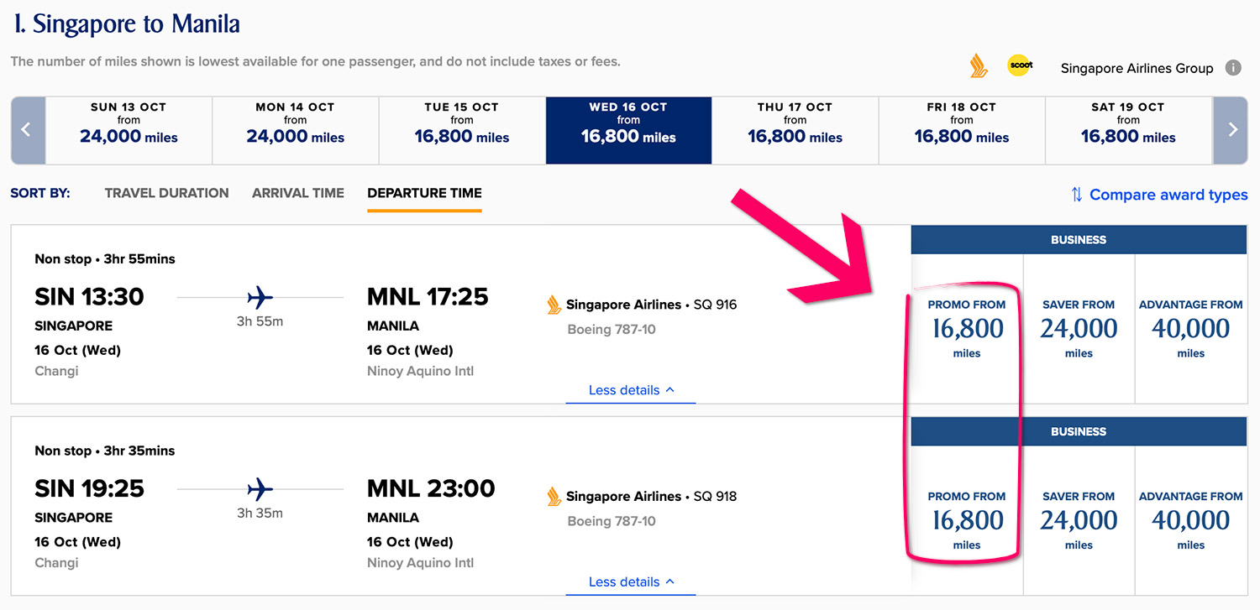Viewport: 1260px width, 610px height.
Task: Choose Advantage 40,000 miles for SQ 918
Action: [1190, 520]
